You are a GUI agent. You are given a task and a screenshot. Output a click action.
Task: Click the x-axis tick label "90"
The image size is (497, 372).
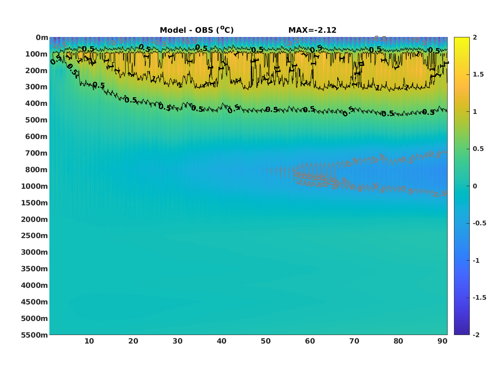[x=442, y=341]
